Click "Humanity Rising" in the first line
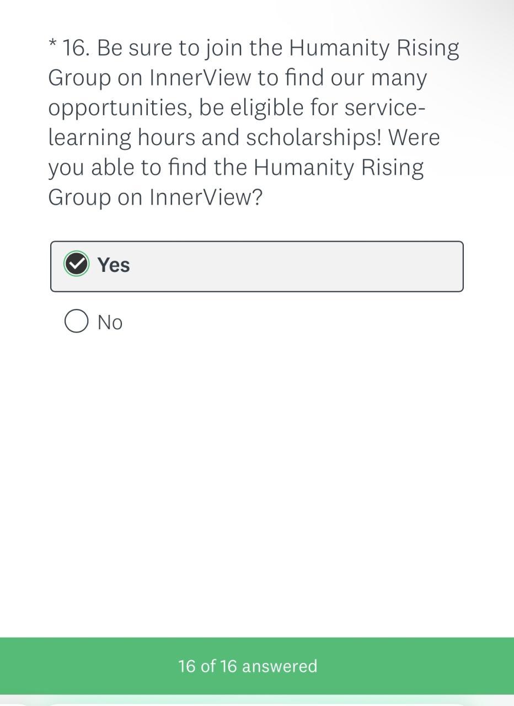Image resolution: width=514 pixels, height=706 pixels. pyautogui.click(x=374, y=49)
